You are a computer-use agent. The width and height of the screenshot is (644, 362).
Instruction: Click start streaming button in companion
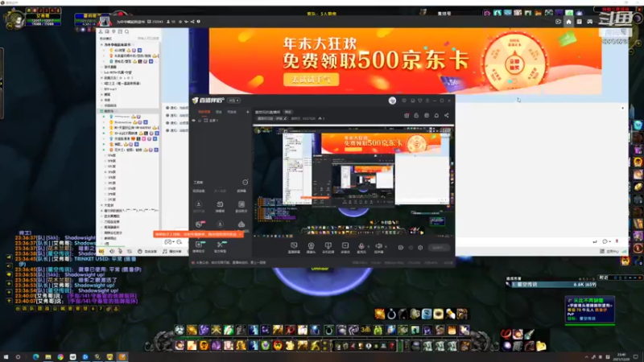pos(439,248)
